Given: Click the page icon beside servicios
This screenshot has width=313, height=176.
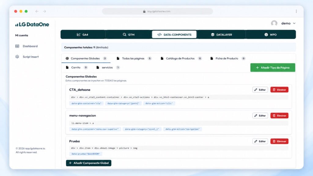Looking at the screenshot, I should click(98, 68).
